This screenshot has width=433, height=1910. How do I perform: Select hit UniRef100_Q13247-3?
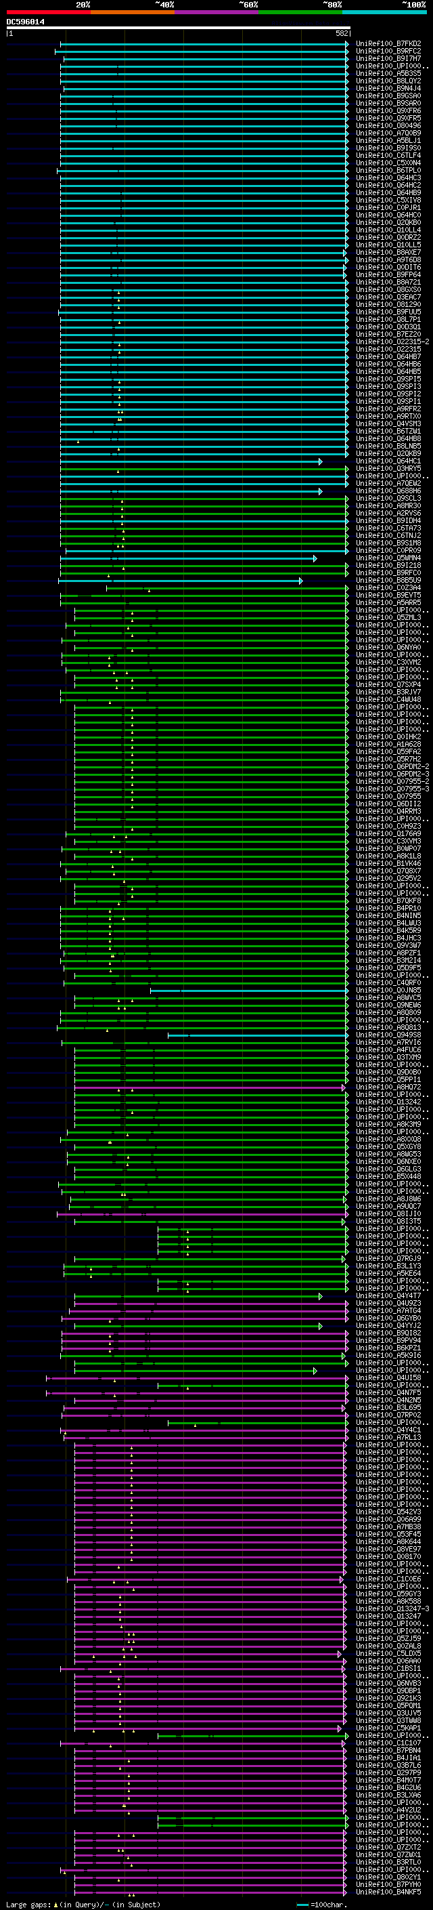tap(392, 1609)
